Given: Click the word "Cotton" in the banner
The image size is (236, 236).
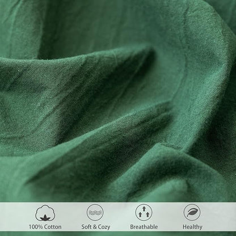Looking at the screenshot, I should (x=53, y=227).
